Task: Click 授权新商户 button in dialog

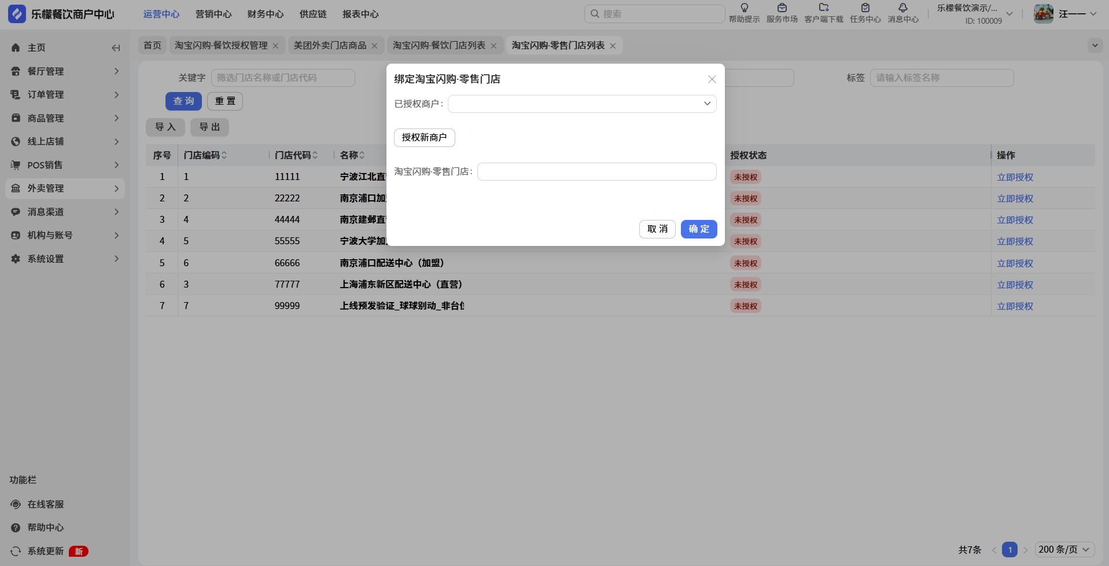Action: pos(425,138)
